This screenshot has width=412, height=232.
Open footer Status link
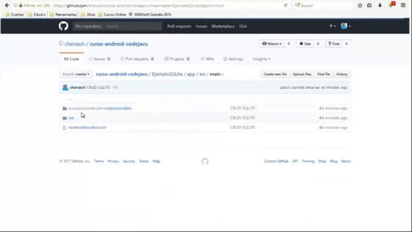click(144, 161)
